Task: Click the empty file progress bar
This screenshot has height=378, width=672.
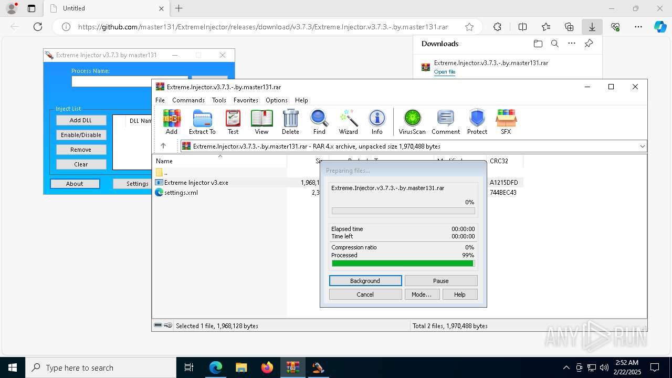Action: coord(403,211)
